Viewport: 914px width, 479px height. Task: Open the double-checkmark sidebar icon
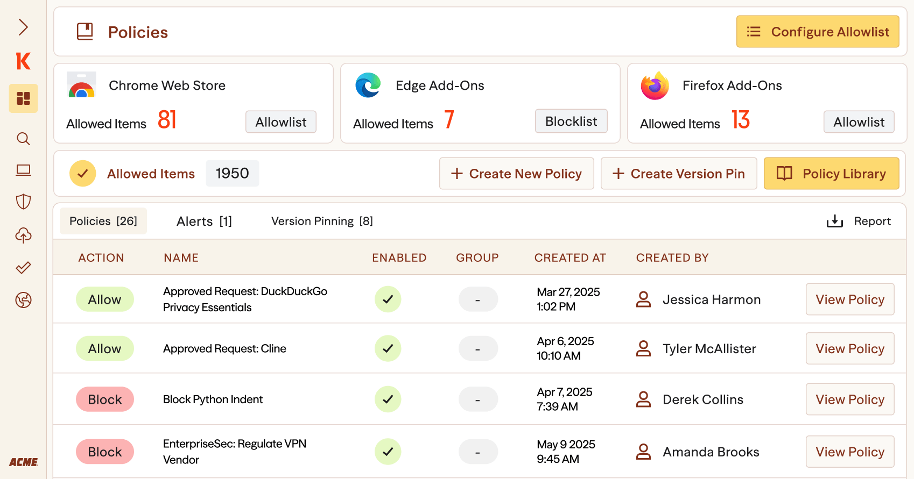pyautogui.click(x=23, y=268)
